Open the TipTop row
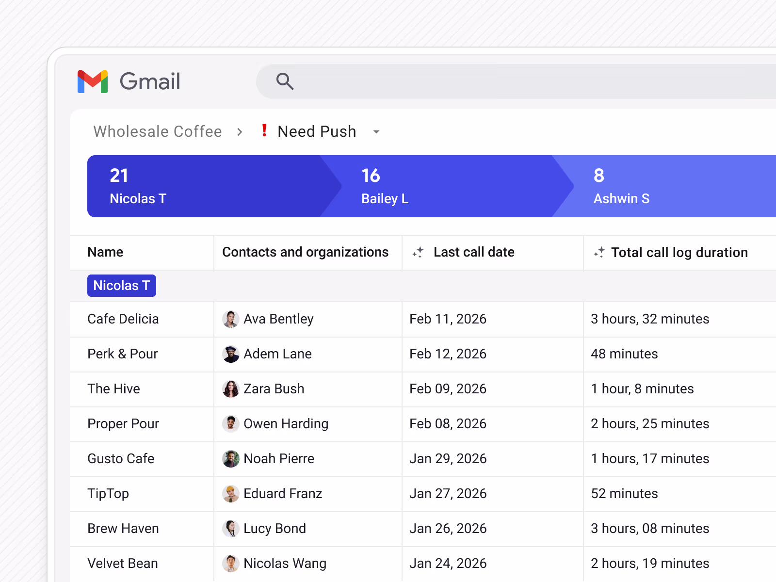This screenshot has height=582, width=776. [423, 494]
